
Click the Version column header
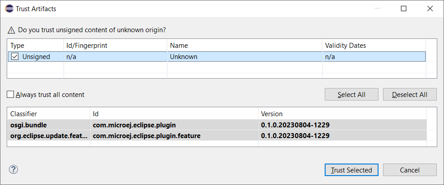272,114
